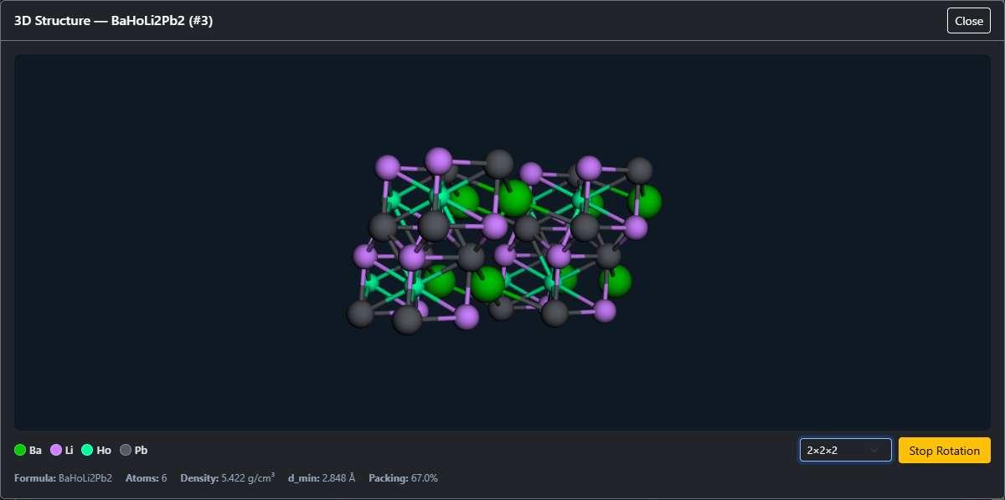This screenshot has width=1005, height=500.
Task: Stop the structure rotation
Action: click(944, 451)
